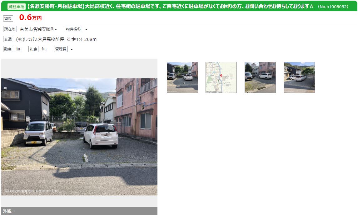Click the listing number No.b1008052
358x217 pixels.
tap(333, 7)
